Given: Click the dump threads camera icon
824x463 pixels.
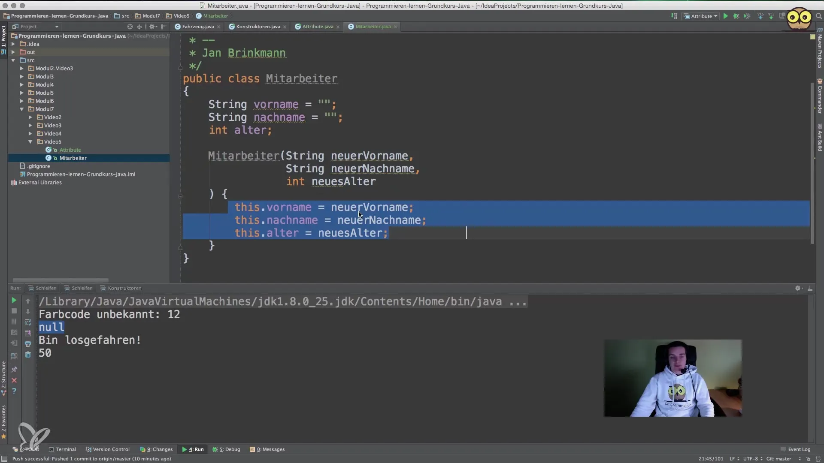Looking at the screenshot, I should coord(14,332).
